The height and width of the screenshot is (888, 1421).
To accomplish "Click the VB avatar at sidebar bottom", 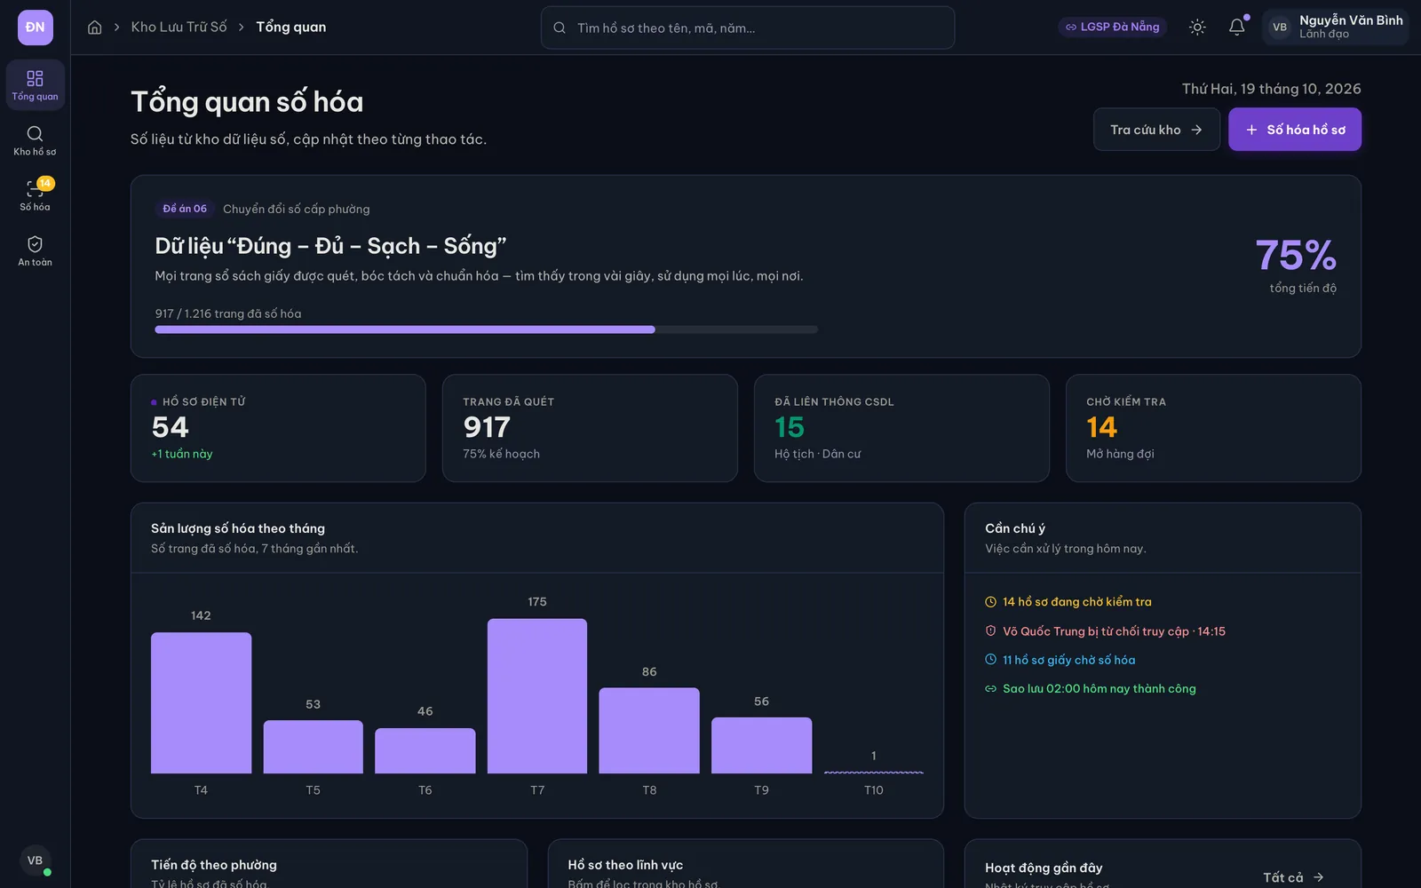I will click(x=36, y=860).
